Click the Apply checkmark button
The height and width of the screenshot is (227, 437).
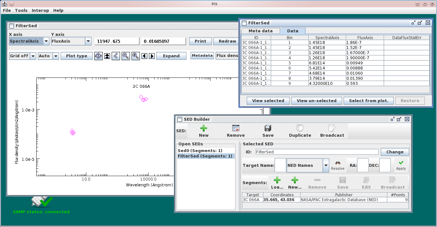(401, 165)
